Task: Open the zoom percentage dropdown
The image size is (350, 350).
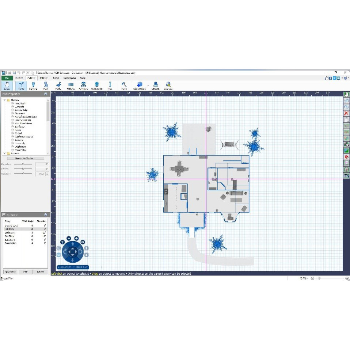Action: point(308,278)
